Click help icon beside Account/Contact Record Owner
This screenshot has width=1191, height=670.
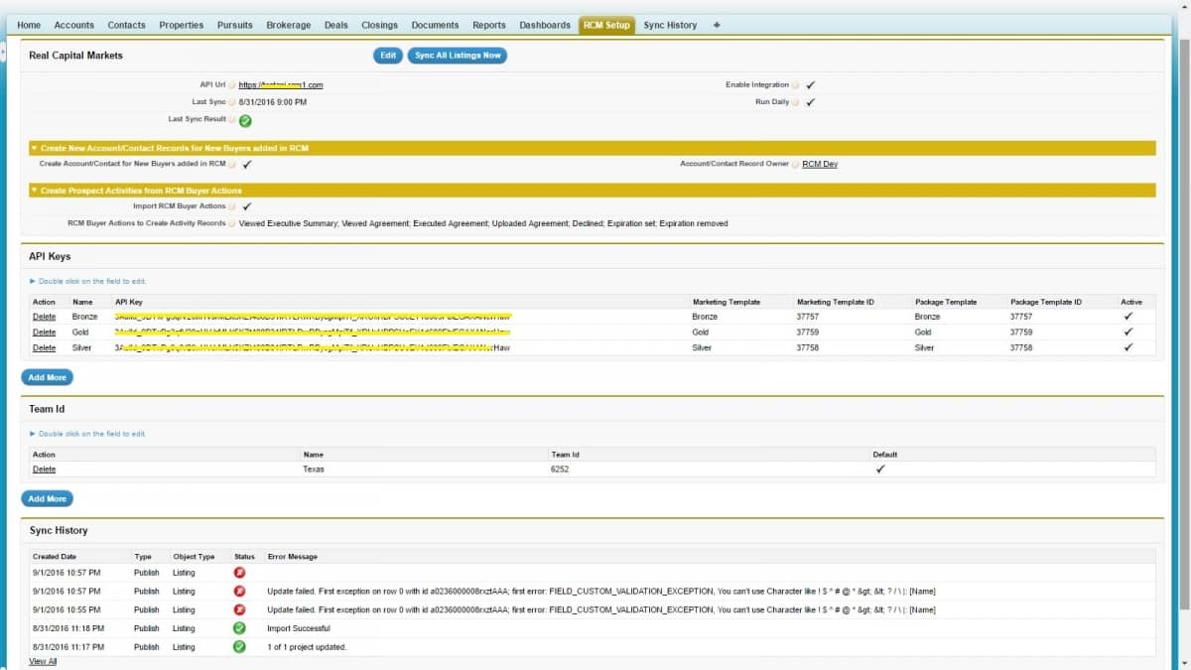tap(795, 164)
